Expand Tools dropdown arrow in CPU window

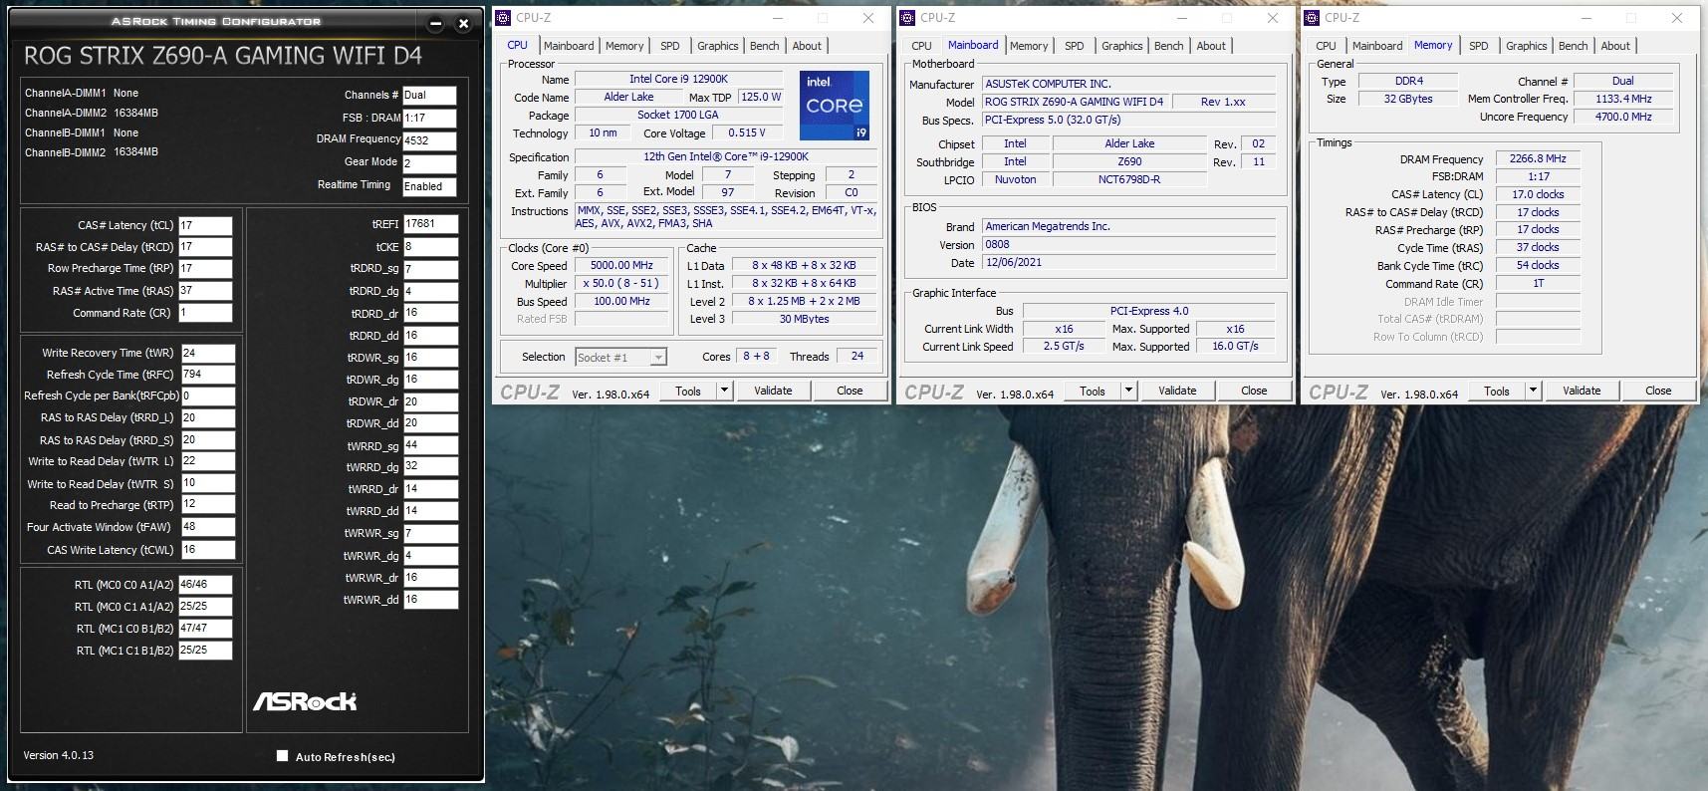pos(725,391)
